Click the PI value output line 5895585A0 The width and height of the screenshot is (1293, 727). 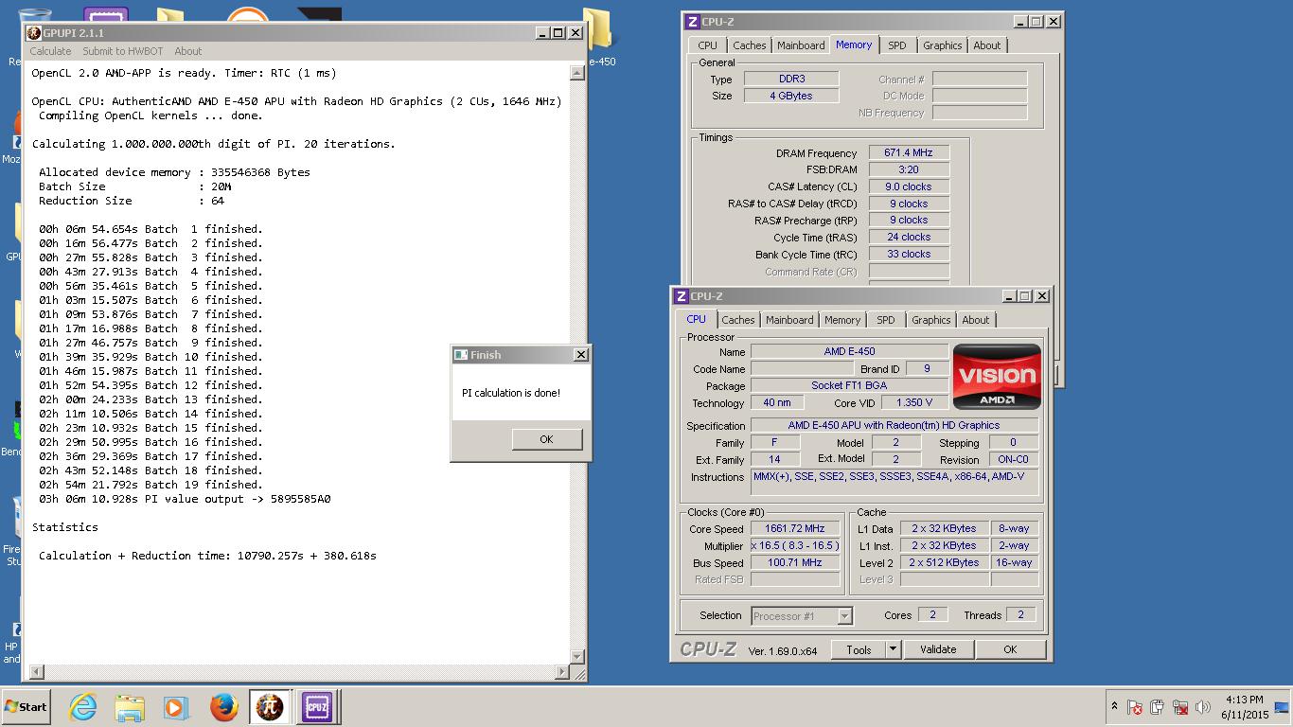(185, 499)
